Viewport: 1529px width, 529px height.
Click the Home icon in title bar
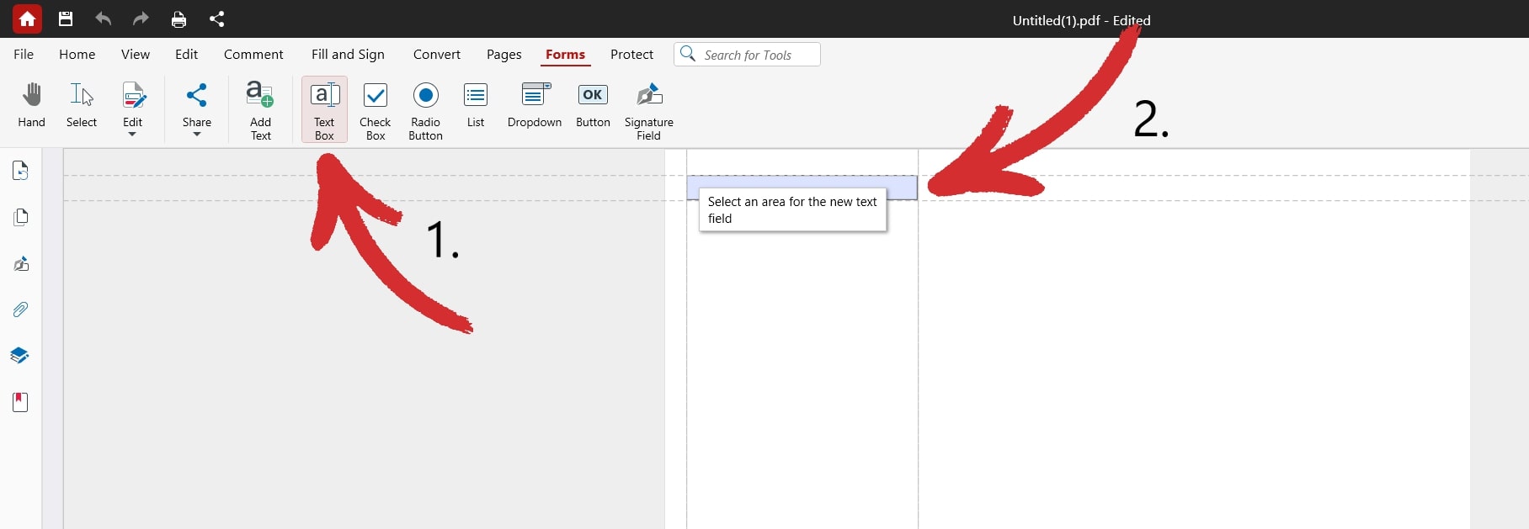tap(27, 19)
